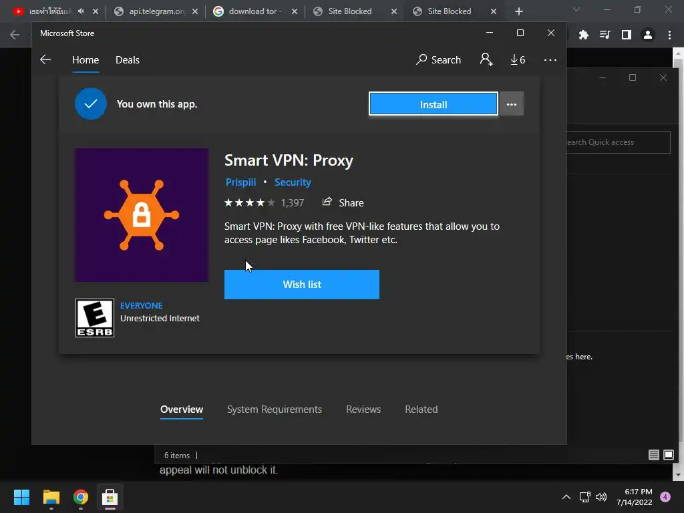This screenshot has height=513, width=684.
Task: Open the network status tray icon
Action: [584, 497]
